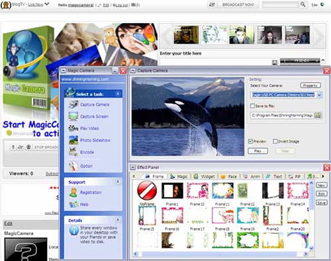
Task: Apply the Frame18 effect thumbnail
Action: pyautogui.click(x=222, y=215)
